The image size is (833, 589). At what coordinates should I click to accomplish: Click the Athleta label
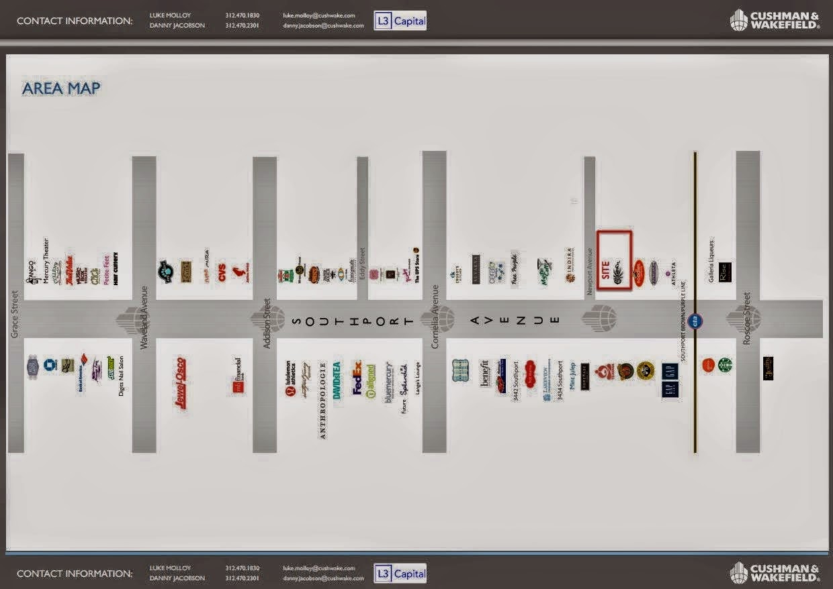tap(674, 274)
